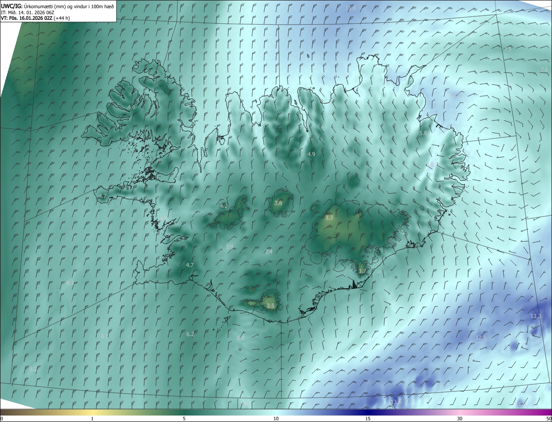Image resolution: width=552 pixels, height=422 pixels.
Task: Click the 3.5 value on Mýrdalsjökull glacier
Action: point(270,305)
